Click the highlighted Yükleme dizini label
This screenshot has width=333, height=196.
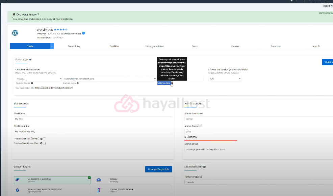click(x=163, y=83)
